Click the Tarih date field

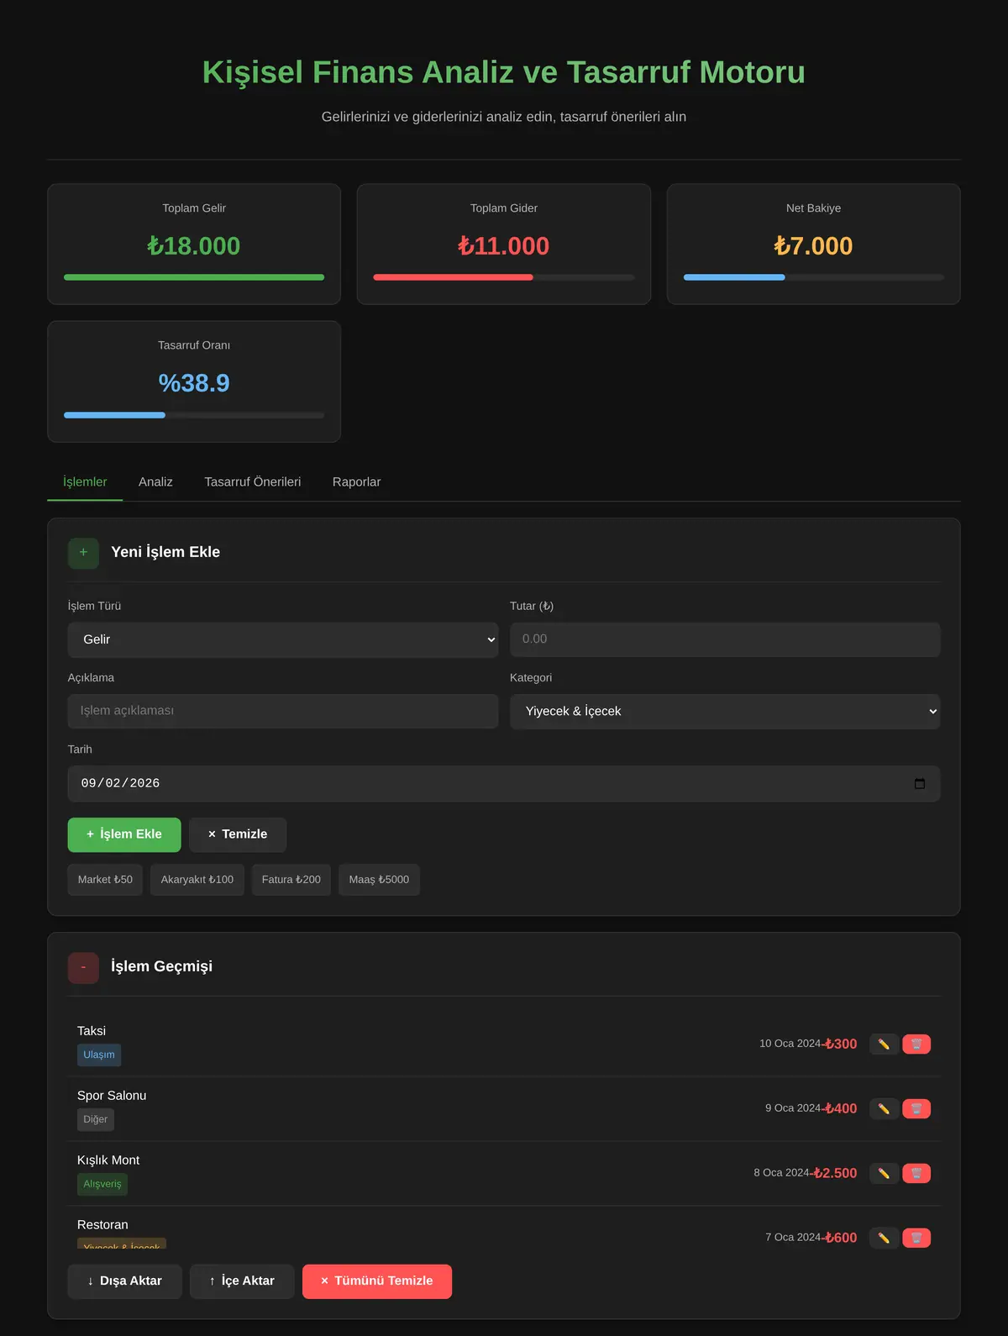tap(504, 783)
